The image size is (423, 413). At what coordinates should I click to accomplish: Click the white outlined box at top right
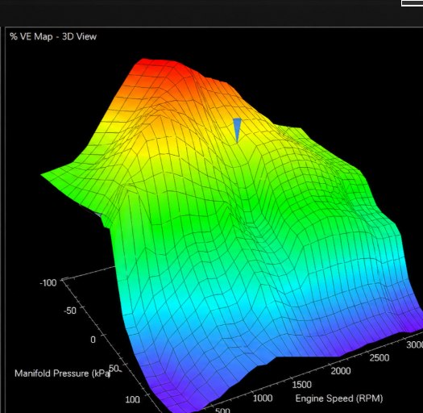click(413, 3)
